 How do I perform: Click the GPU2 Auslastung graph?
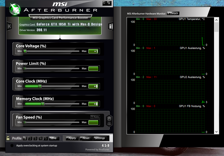coord(170,92)
